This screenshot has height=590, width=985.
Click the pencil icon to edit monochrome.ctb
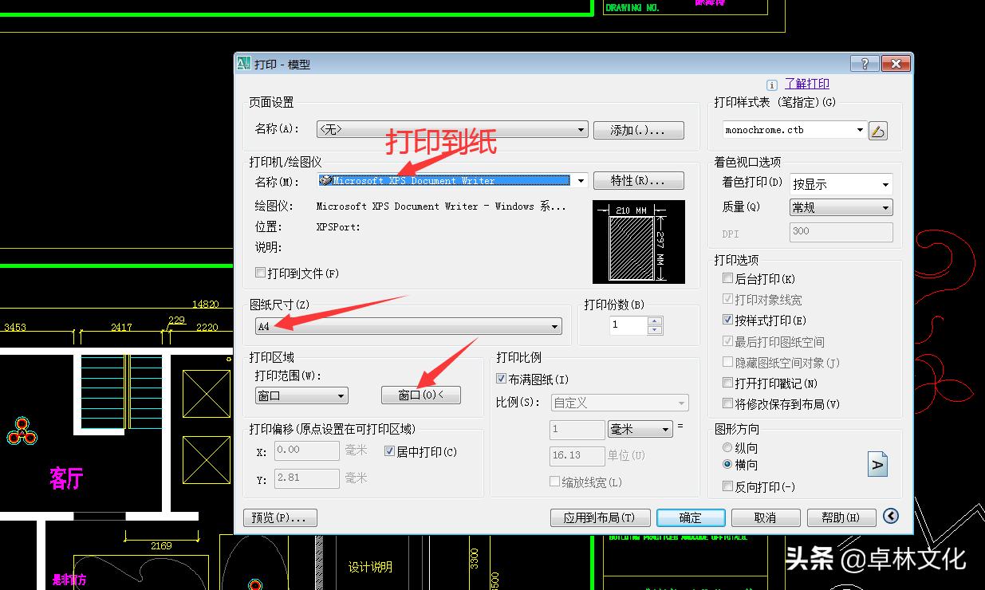point(878,129)
